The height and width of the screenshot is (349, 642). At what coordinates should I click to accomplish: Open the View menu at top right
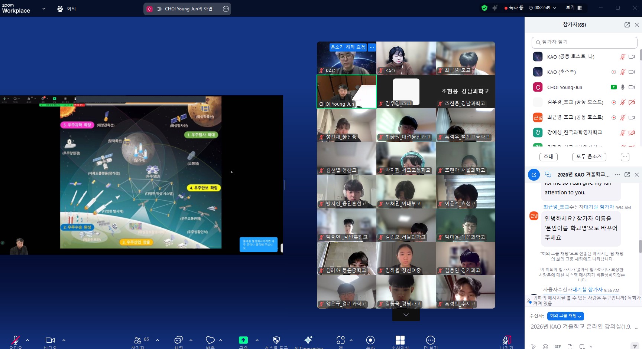point(574,8)
